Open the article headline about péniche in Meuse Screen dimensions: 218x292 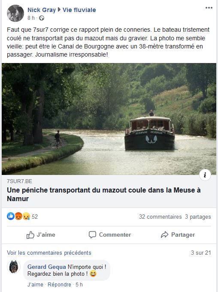104,194
